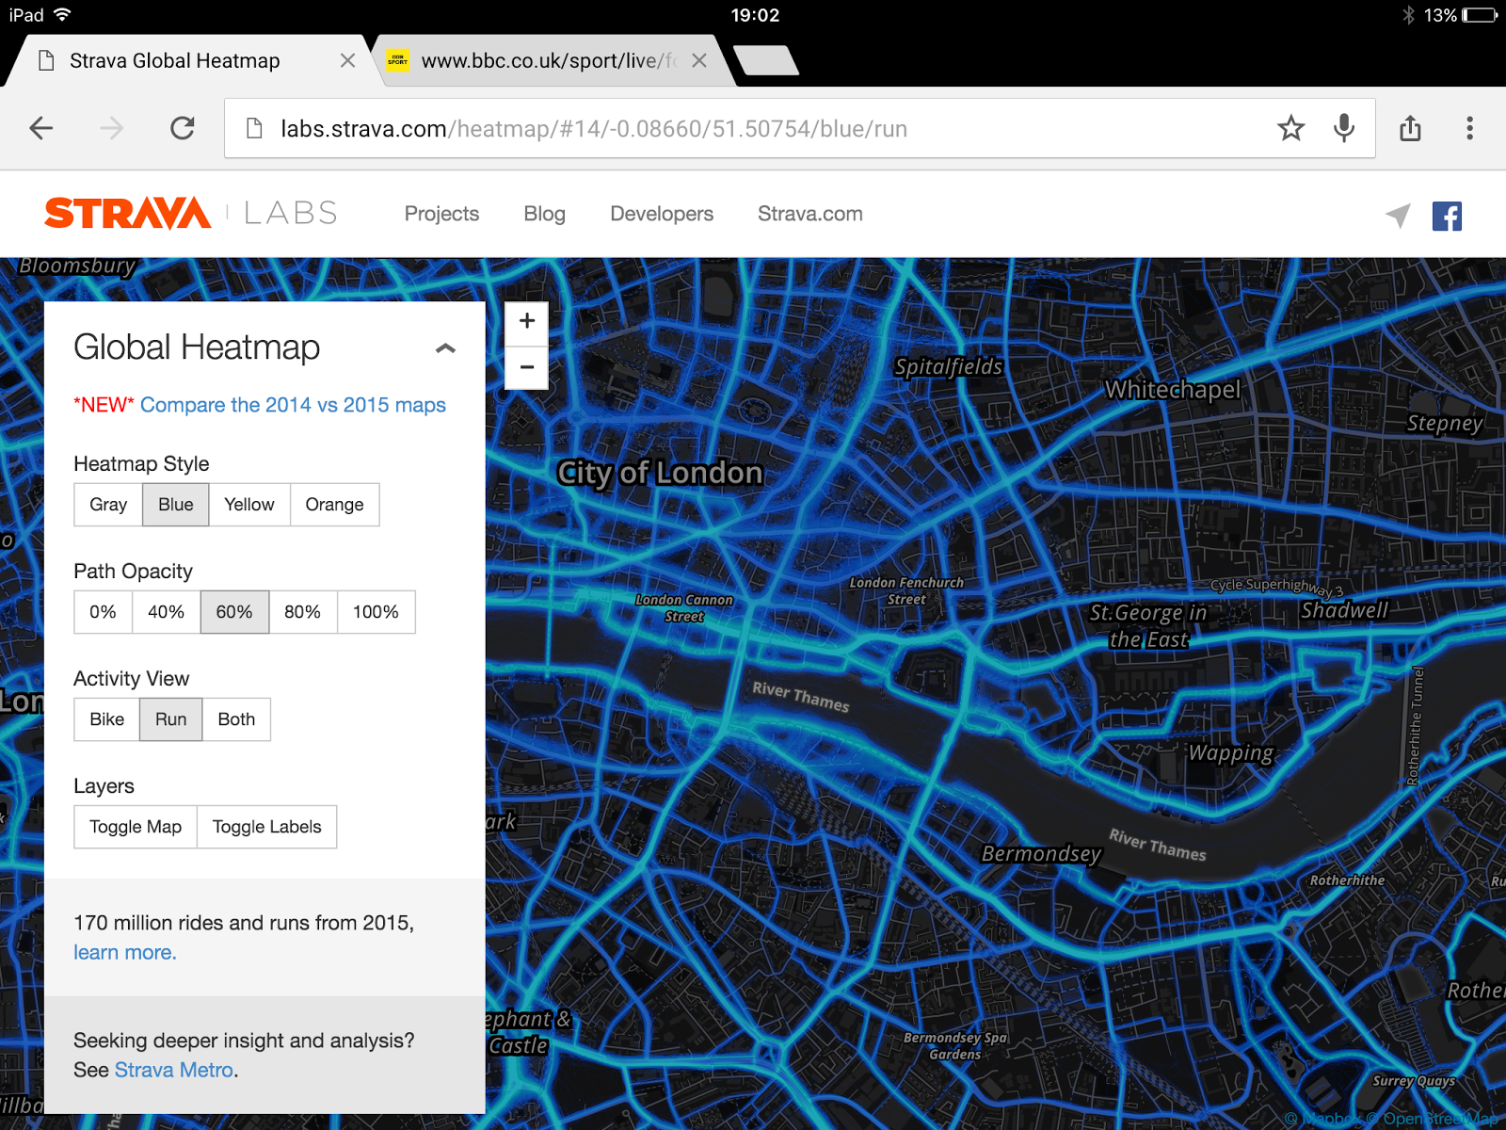1506x1130 pixels.
Task: Zoom in on the map with the plus control
Action: tap(526, 321)
